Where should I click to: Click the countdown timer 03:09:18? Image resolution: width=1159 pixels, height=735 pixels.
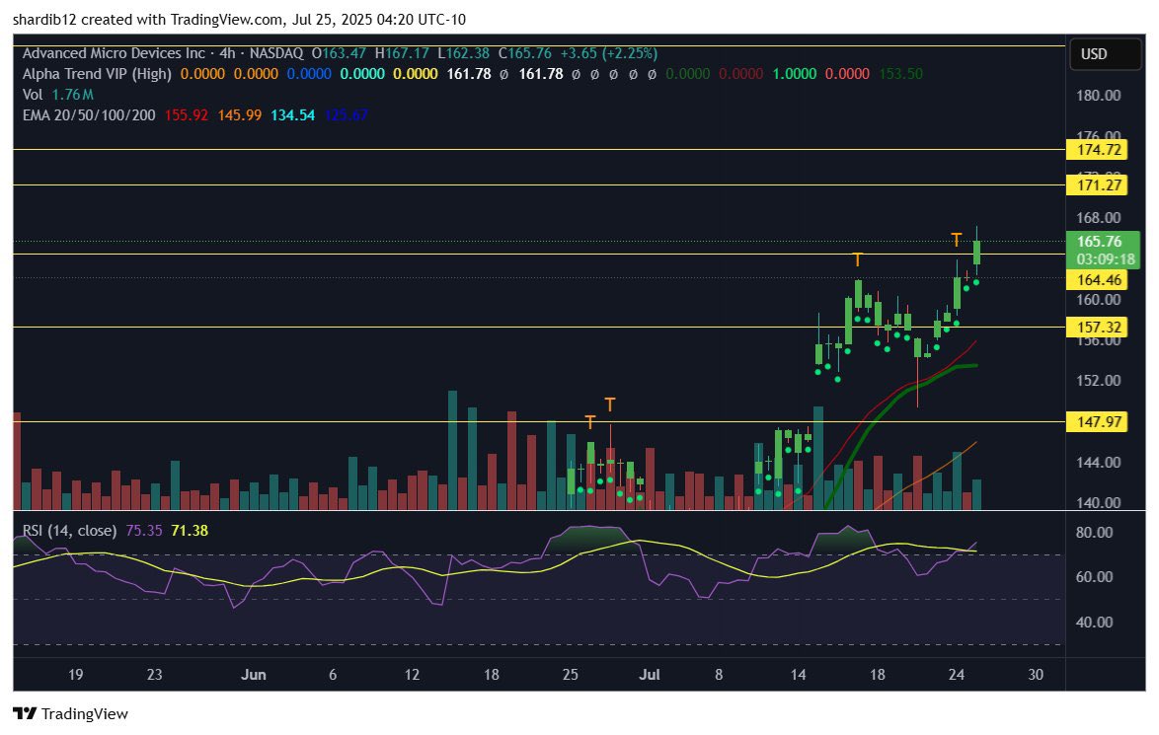tap(1105, 259)
